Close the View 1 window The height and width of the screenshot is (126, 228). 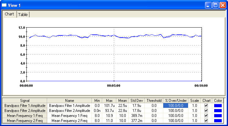[223, 5]
